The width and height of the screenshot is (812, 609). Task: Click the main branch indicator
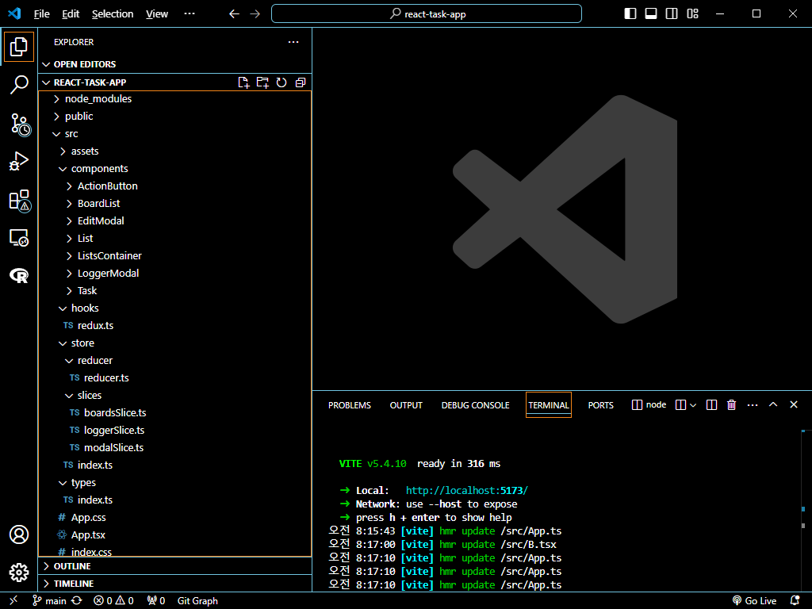tap(50, 601)
